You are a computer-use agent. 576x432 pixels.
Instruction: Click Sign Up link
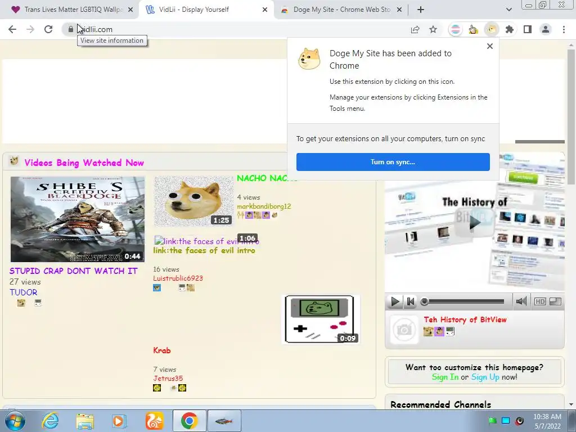tap(485, 377)
